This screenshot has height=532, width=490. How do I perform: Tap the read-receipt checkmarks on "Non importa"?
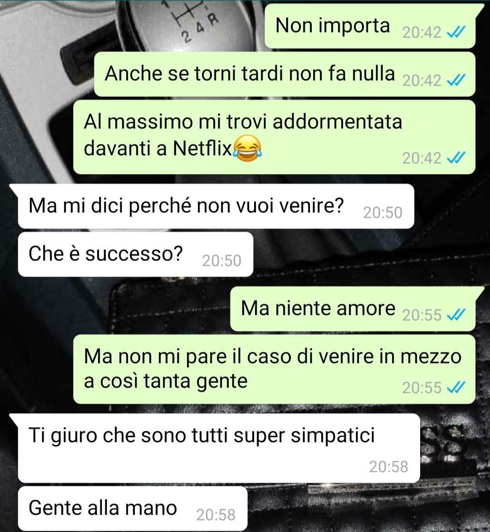[x=456, y=33]
